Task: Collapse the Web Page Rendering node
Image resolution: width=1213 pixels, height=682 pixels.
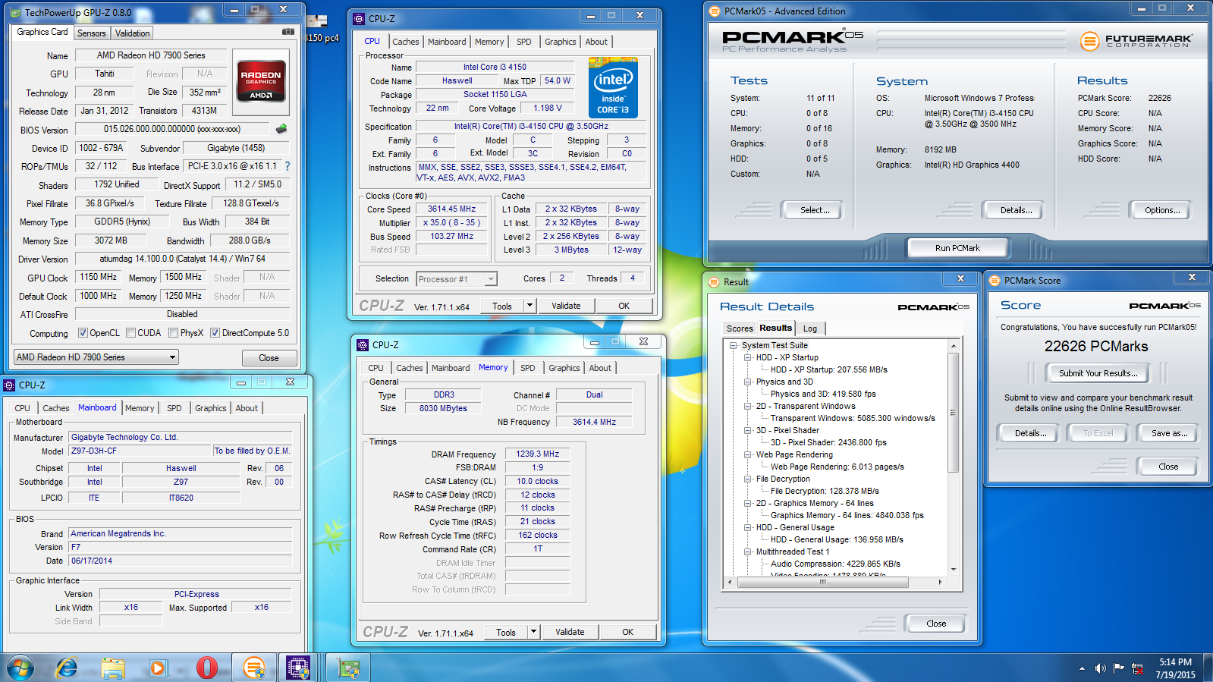Action: pyautogui.click(x=748, y=455)
